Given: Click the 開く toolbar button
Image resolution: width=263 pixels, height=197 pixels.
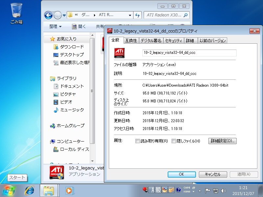Looking at the screenshot, I should coord(79,27).
